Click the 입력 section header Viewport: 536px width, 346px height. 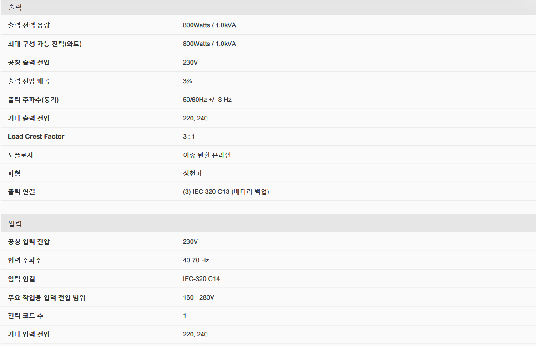pyautogui.click(x=15, y=224)
